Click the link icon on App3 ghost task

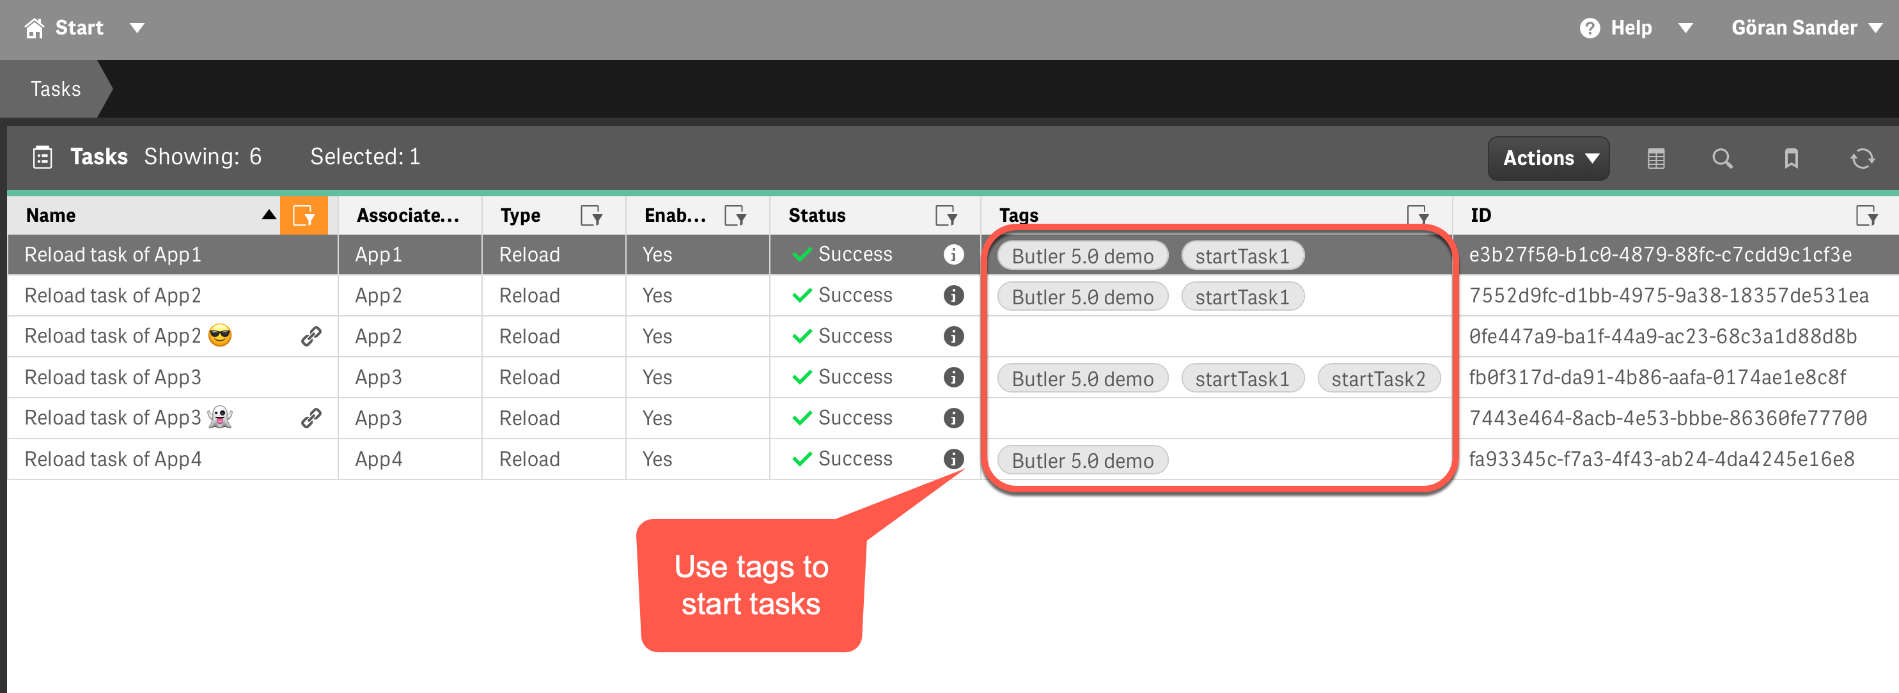pyautogui.click(x=311, y=418)
